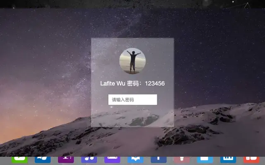The width and height of the screenshot is (265, 165).
Task: Open the purple mail envelope dock icon
Action: point(112,160)
